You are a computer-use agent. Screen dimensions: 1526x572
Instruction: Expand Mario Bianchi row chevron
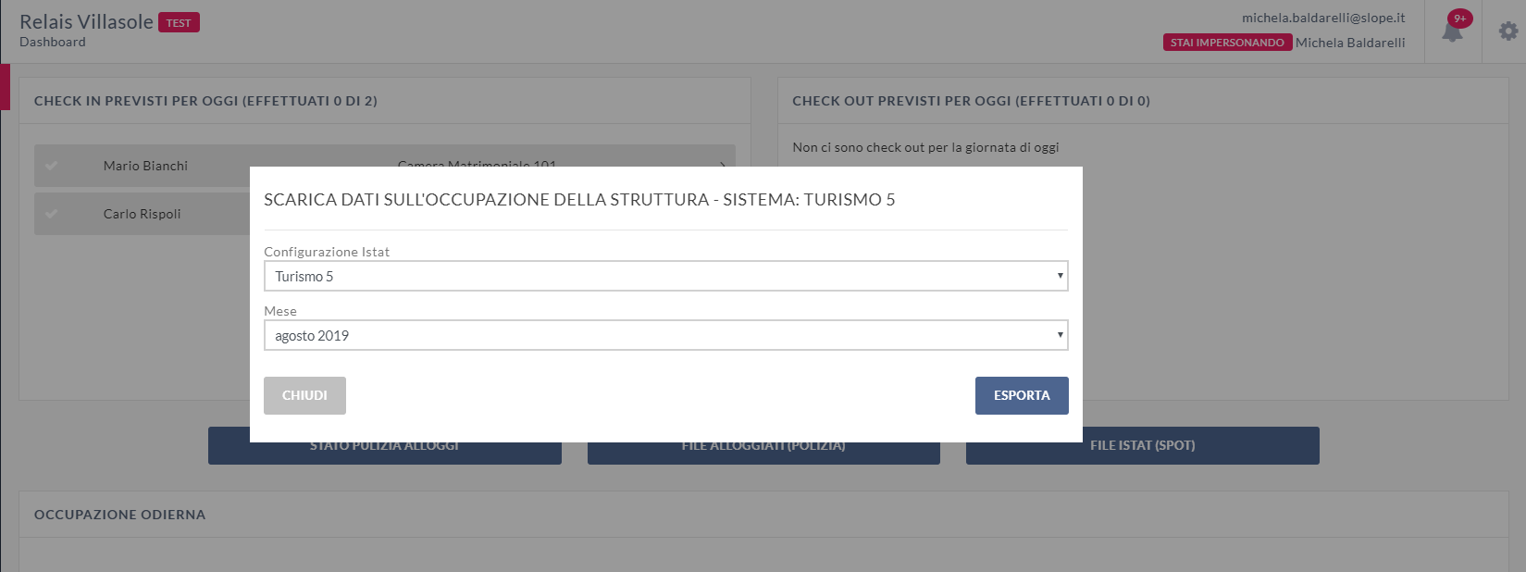coord(722,164)
